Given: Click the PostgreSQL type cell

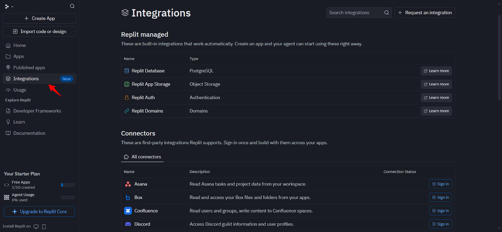Looking at the screenshot, I should pos(201,71).
